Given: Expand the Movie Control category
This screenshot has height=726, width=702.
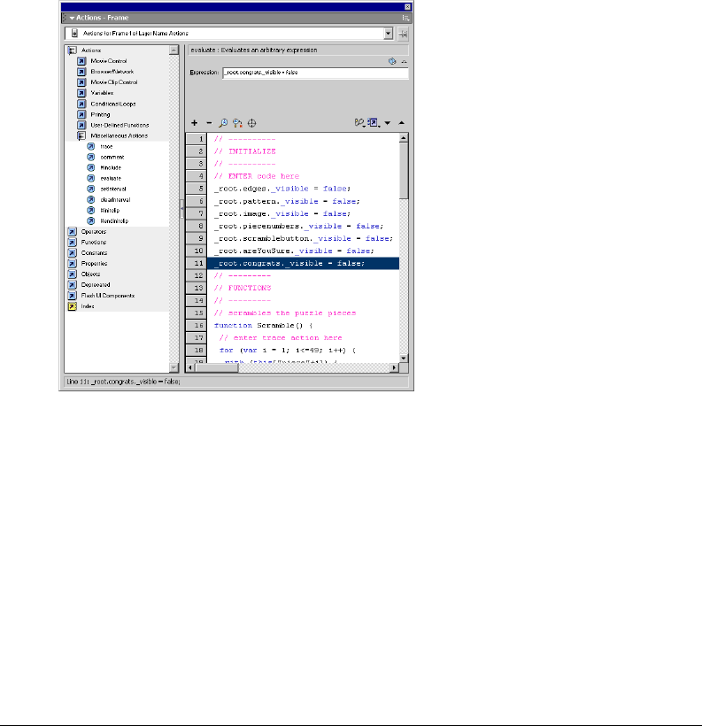Looking at the screenshot, I should click(x=81, y=61).
